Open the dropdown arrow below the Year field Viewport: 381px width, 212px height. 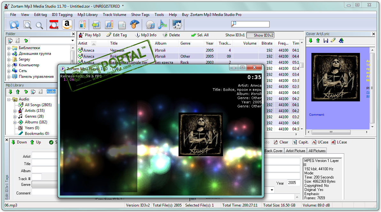tap(272, 190)
